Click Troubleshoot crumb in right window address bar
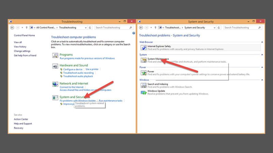273x153 pixels. [173, 28]
